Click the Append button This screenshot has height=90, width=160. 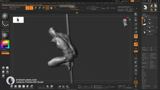153,62
